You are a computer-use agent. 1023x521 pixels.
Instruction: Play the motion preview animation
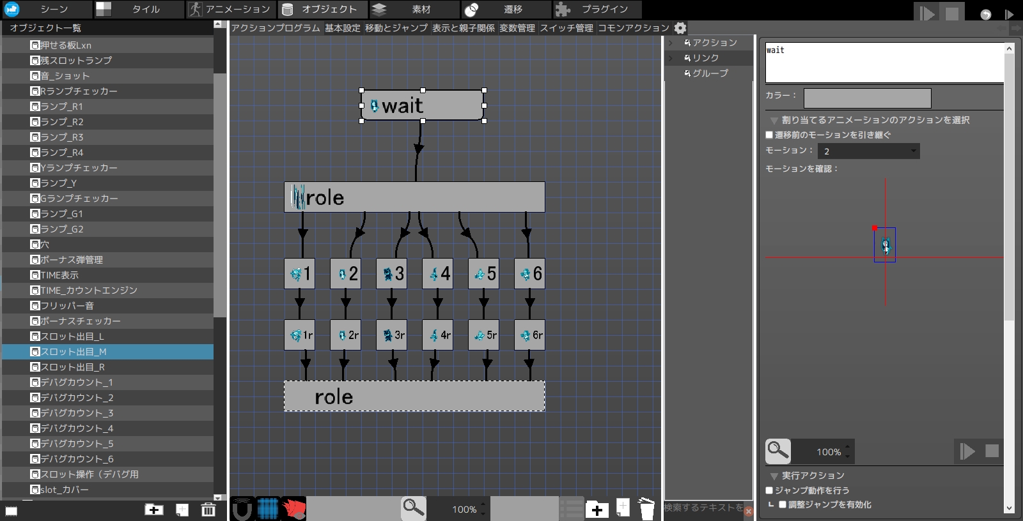(967, 451)
